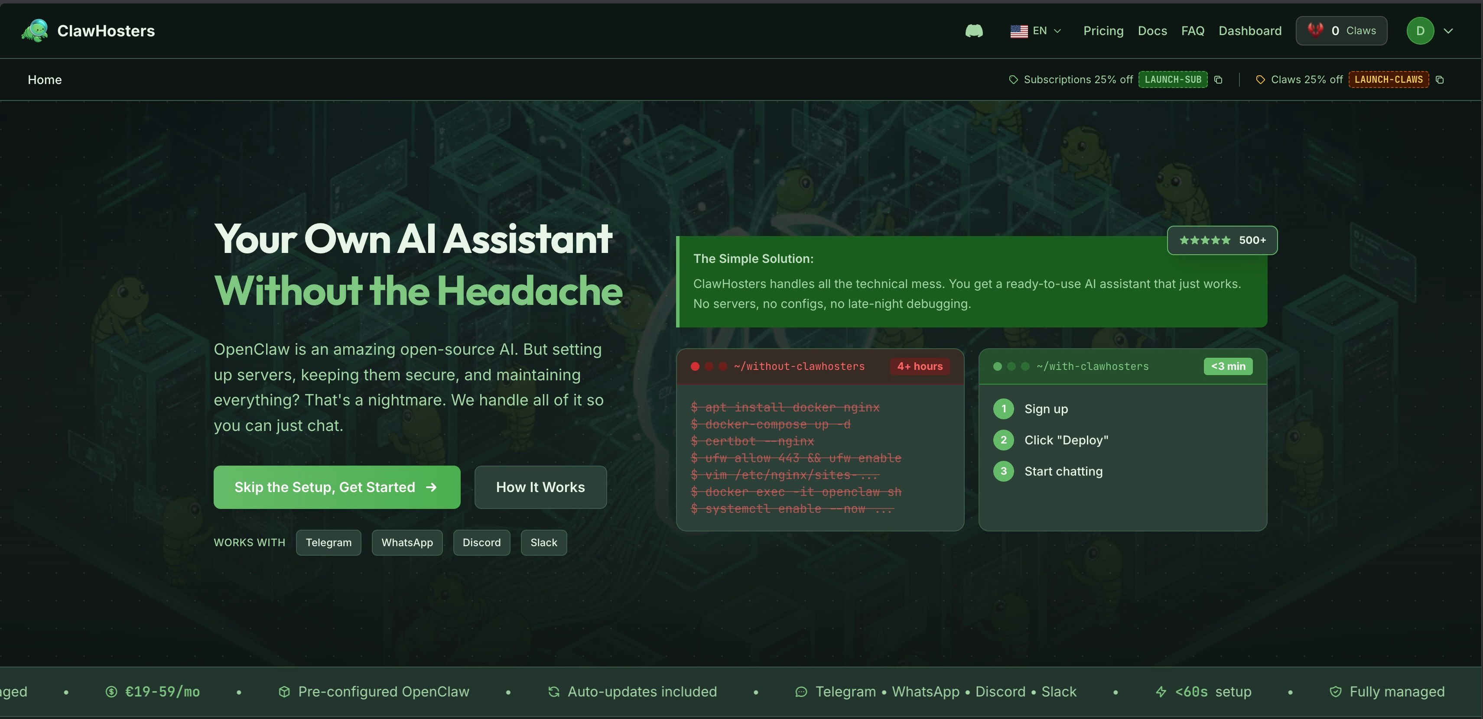Copy the LAUNCH-SUB coupon code icon
The image size is (1483, 719).
pyautogui.click(x=1218, y=80)
